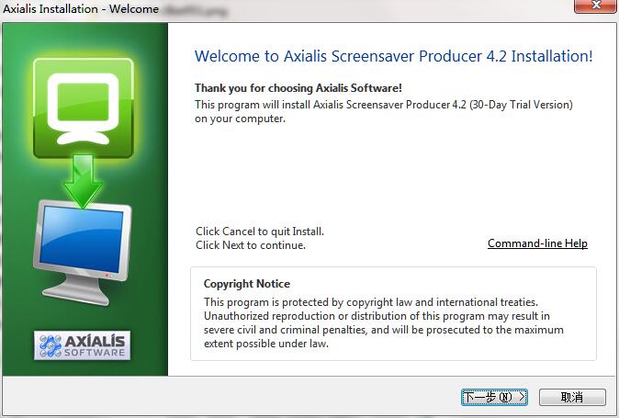The height and width of the screenshot is (418, 619).
Task: Click 'Click Next to continue.' text
Action: pos(251,245)
